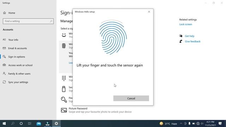Open Sync your settings page

point(18,82)
